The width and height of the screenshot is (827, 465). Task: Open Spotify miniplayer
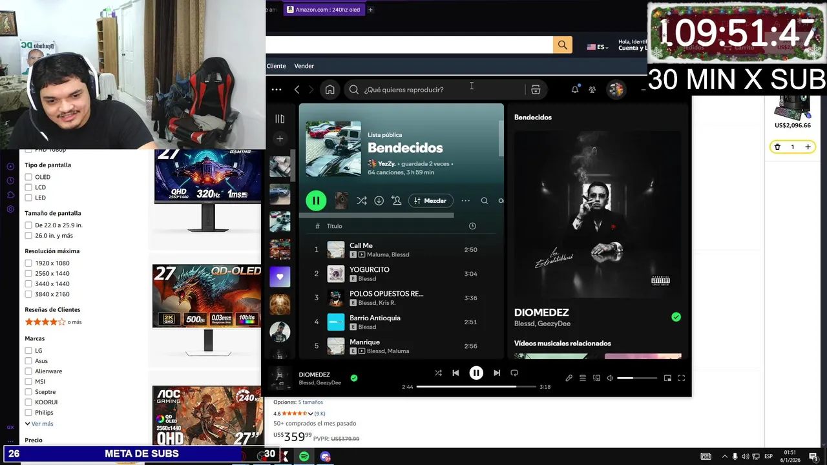pos(667,378)
